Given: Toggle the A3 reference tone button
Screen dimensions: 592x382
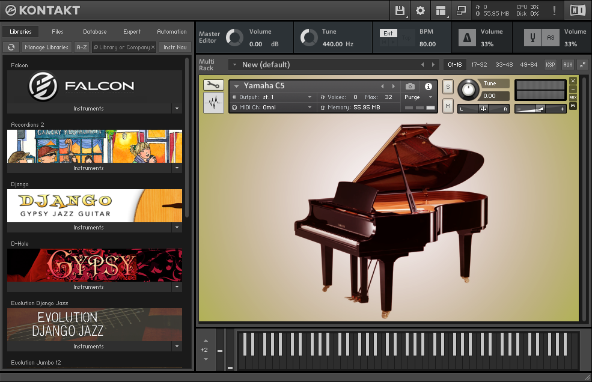Looking at the screenshot, I should (x=551, y=38).
